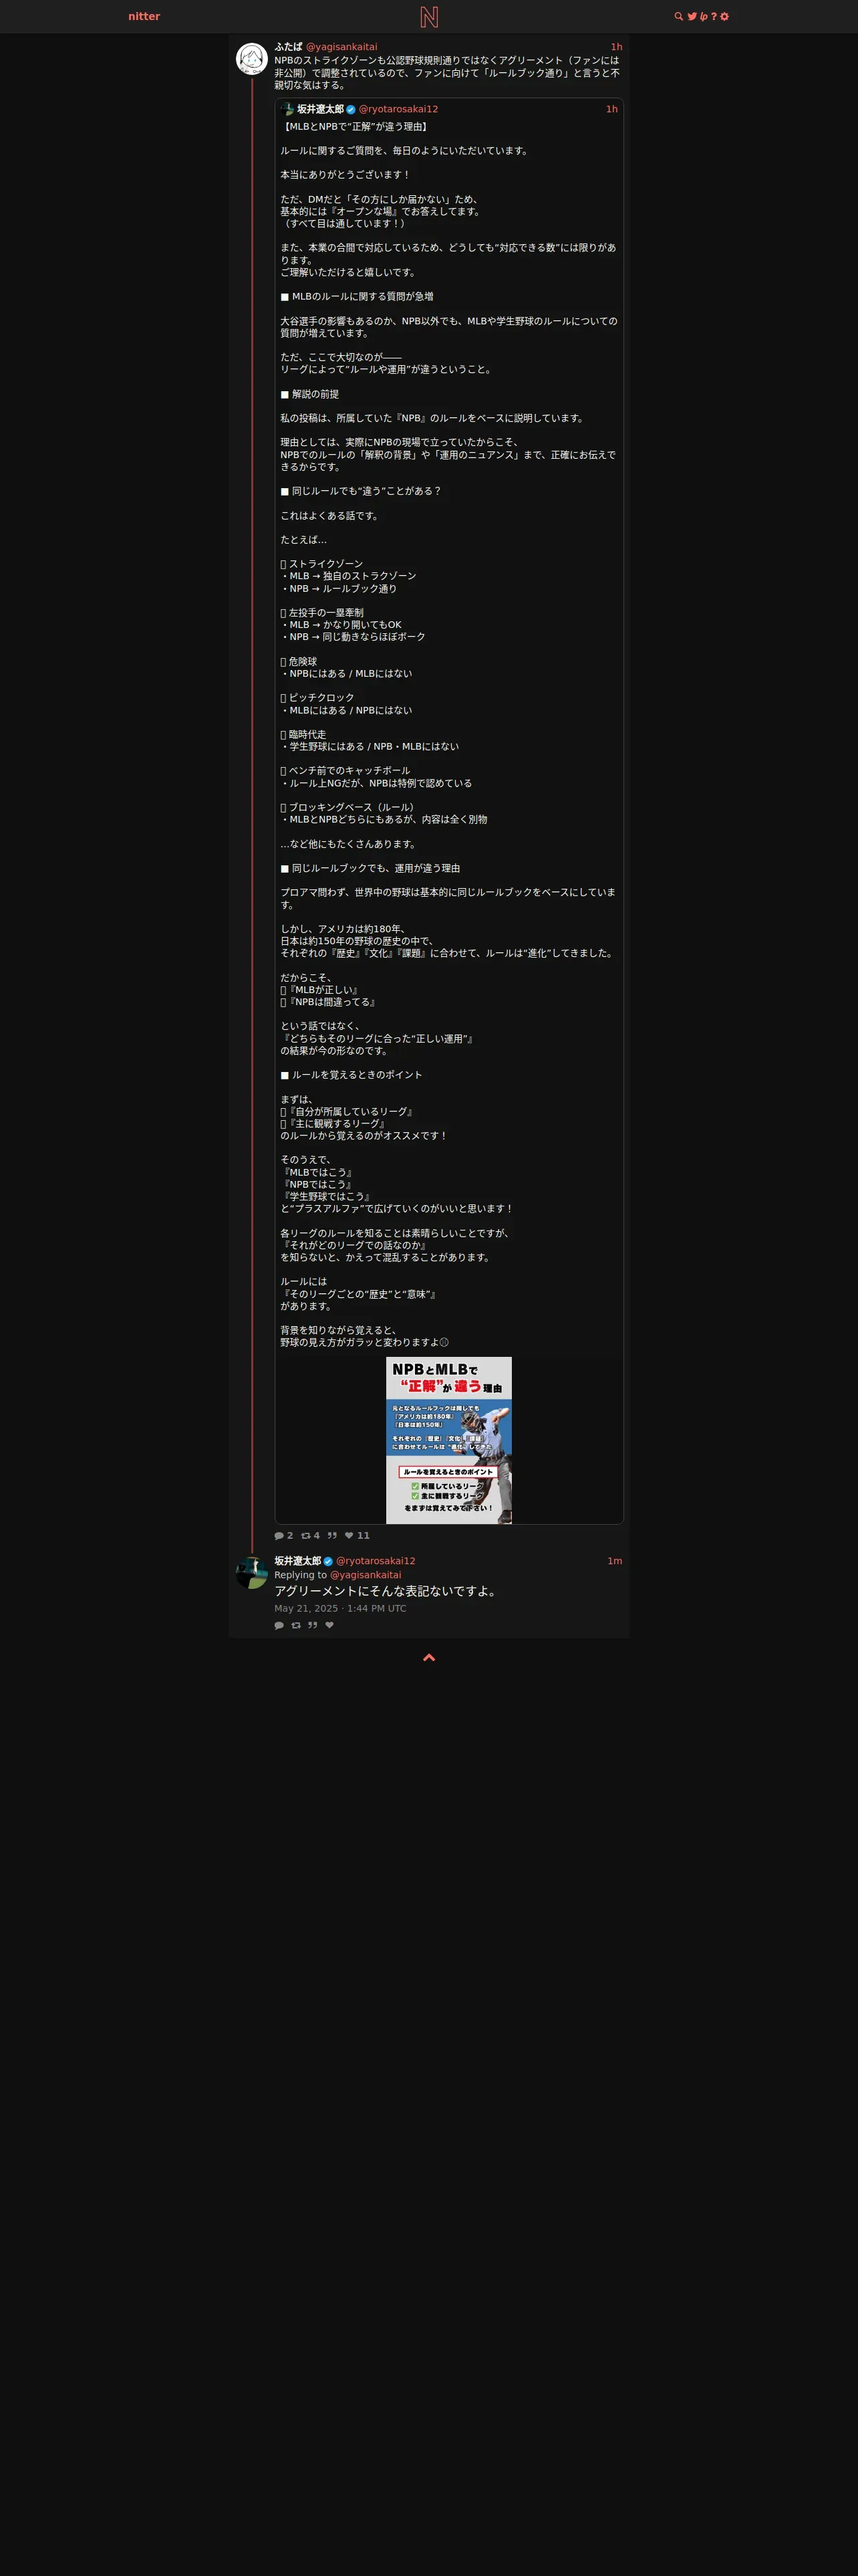Viewport: 858px width, 2576px height.
Task: Click the line ■ 解説の前提
Action: tap(309, 394)
